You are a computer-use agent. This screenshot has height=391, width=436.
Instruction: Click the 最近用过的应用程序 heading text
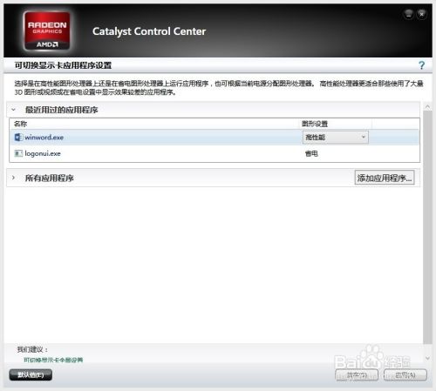click(62, 110)
